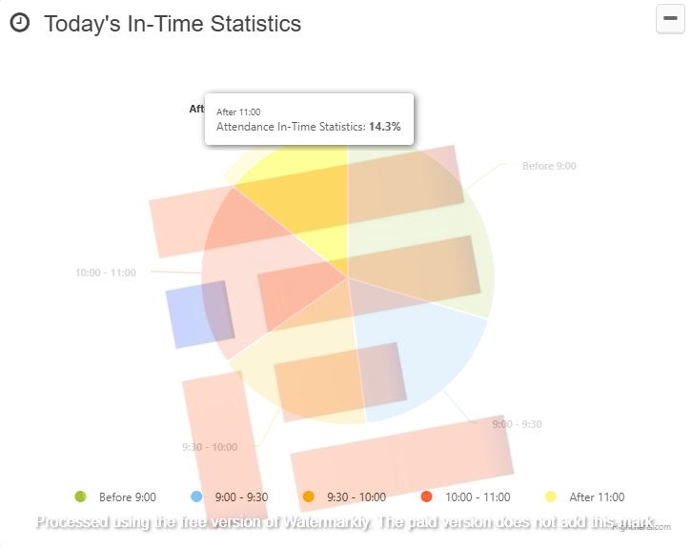Click the clock icon beside the panel title
692x547 pixels.
[x=19, y=24]
